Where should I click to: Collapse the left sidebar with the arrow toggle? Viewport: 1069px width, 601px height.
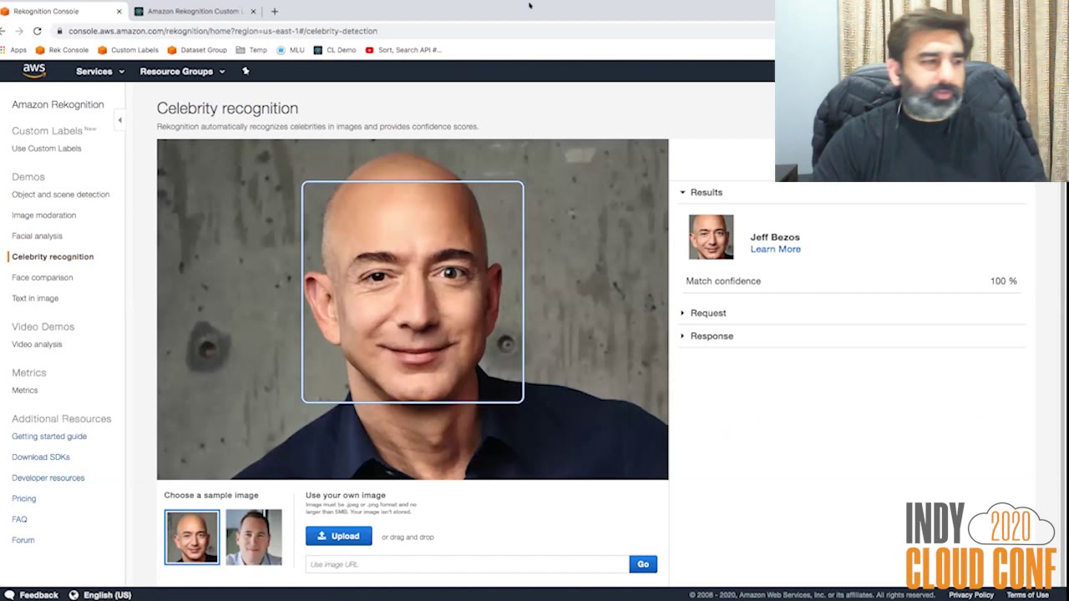pyautogui.click(x=119, y=120)
